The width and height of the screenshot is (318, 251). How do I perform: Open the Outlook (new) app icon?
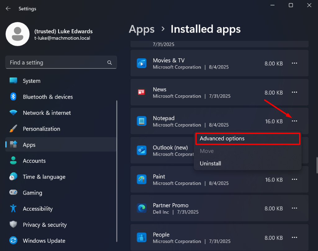142,150
